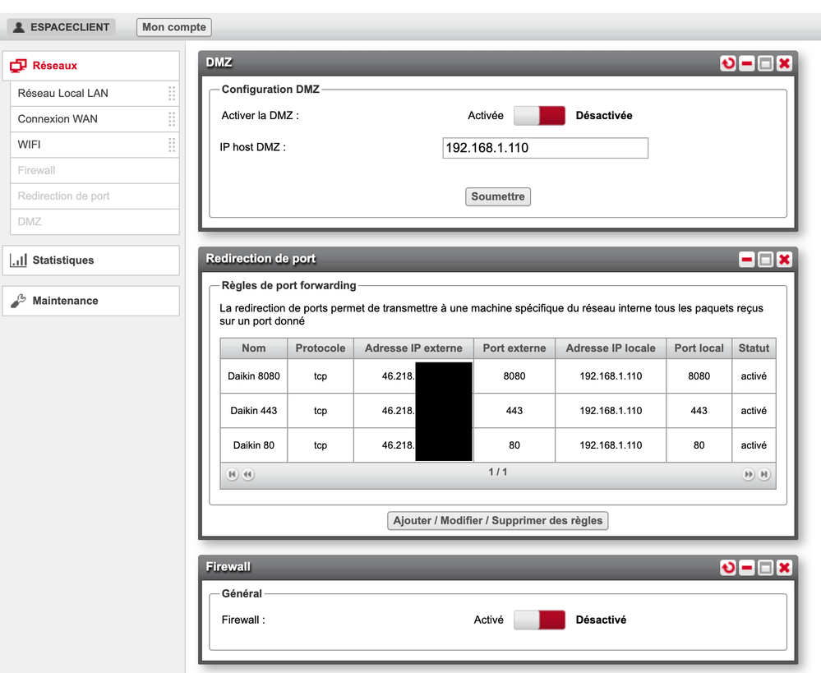This screenshot has width=821, height=673.
Task: Refresh the Firewall panel
Action: pos(728,568)
